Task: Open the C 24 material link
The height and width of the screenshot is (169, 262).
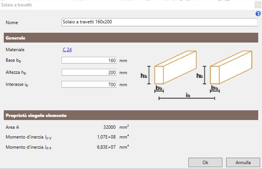Action: [67, 50]
